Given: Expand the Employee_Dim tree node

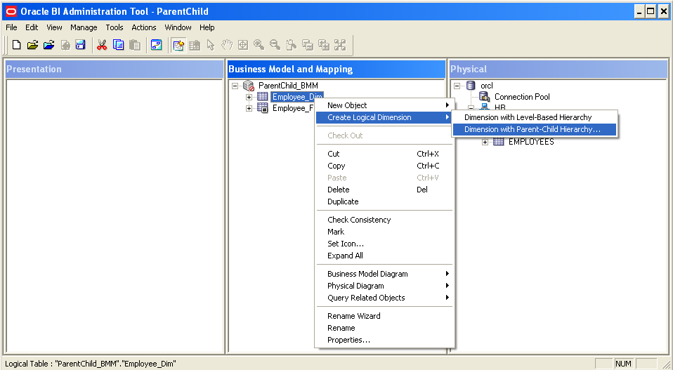Looking at the screenshot, I should (x=249, y=97).
